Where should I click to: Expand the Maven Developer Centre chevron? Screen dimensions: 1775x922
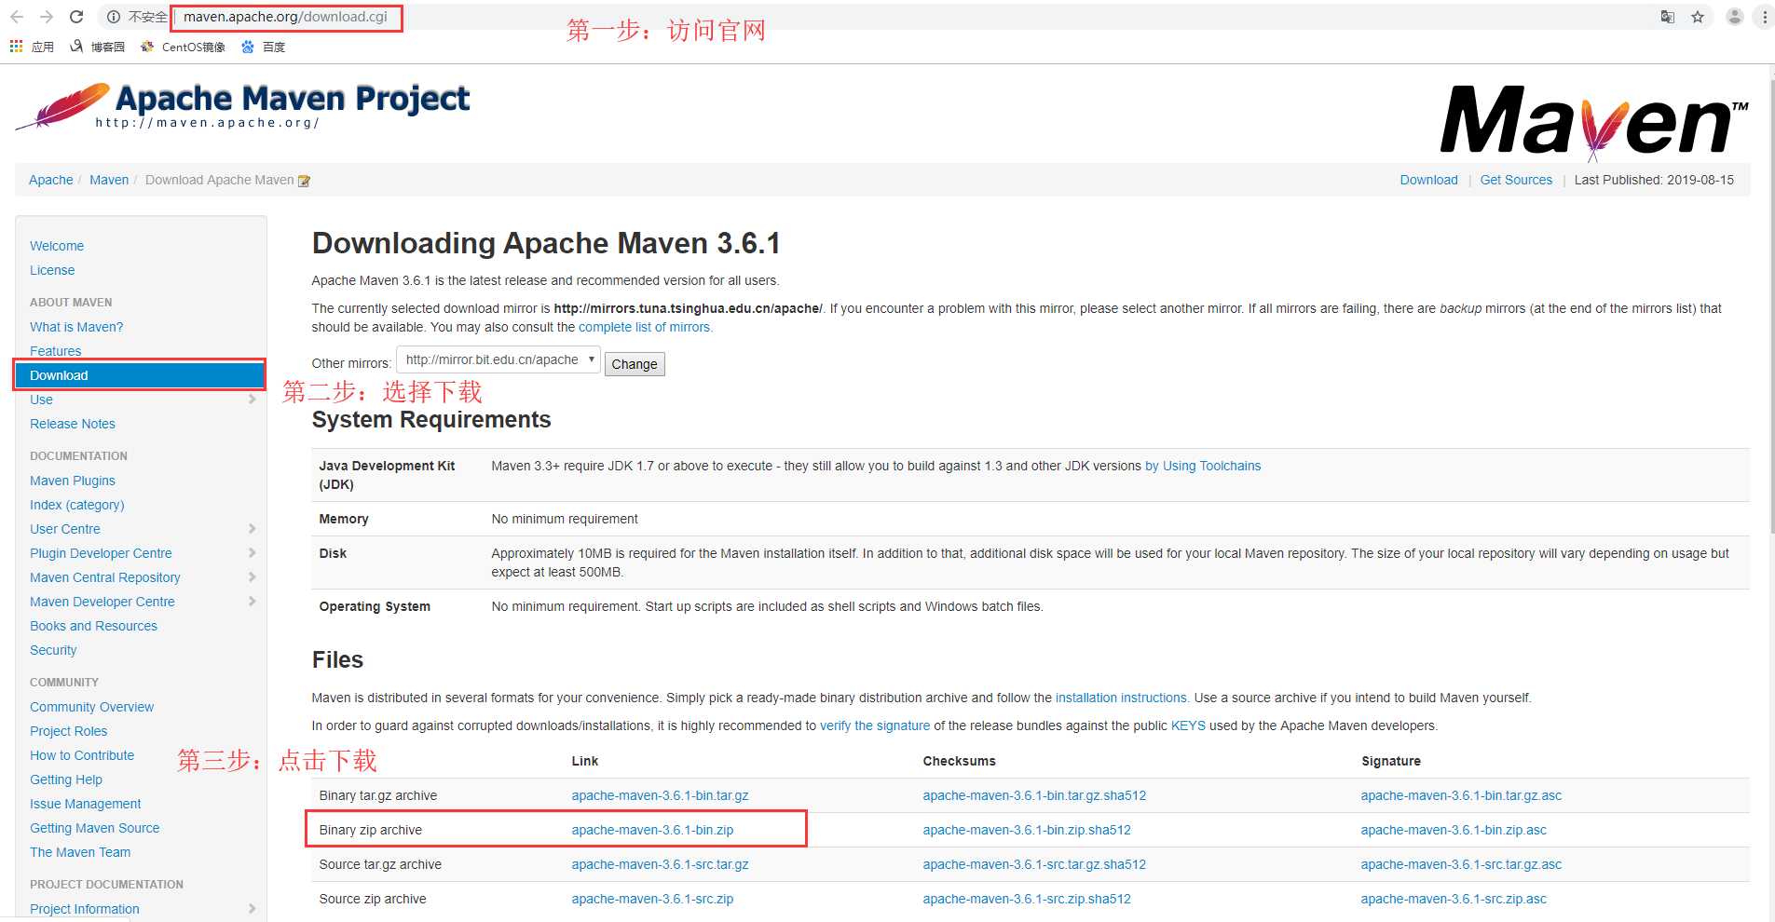click(x=252, y=602)
